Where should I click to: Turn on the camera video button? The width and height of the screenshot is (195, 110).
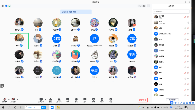(x=13, y=99)
